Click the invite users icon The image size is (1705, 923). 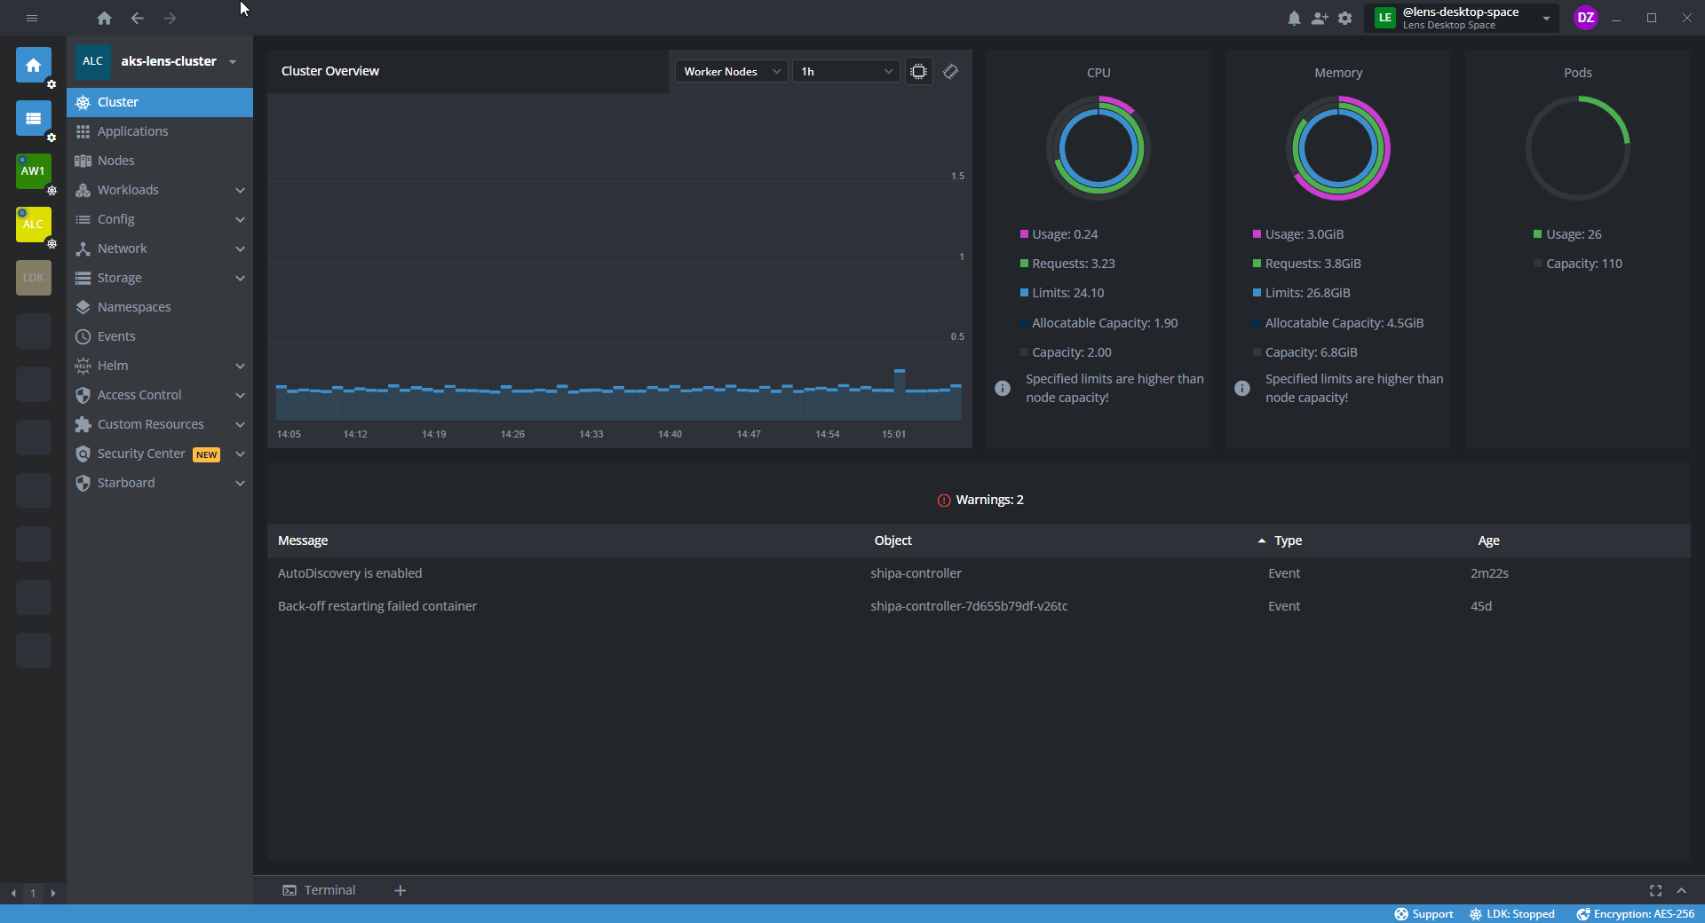[1320, 19]
